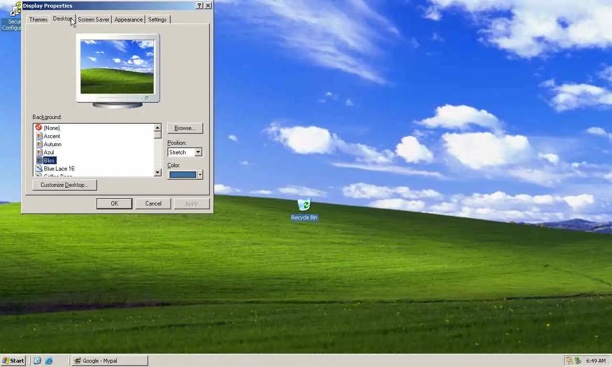Screen dimensions: 612x367
Task: Switch to the Settings tab
Action: click(157, 20)
